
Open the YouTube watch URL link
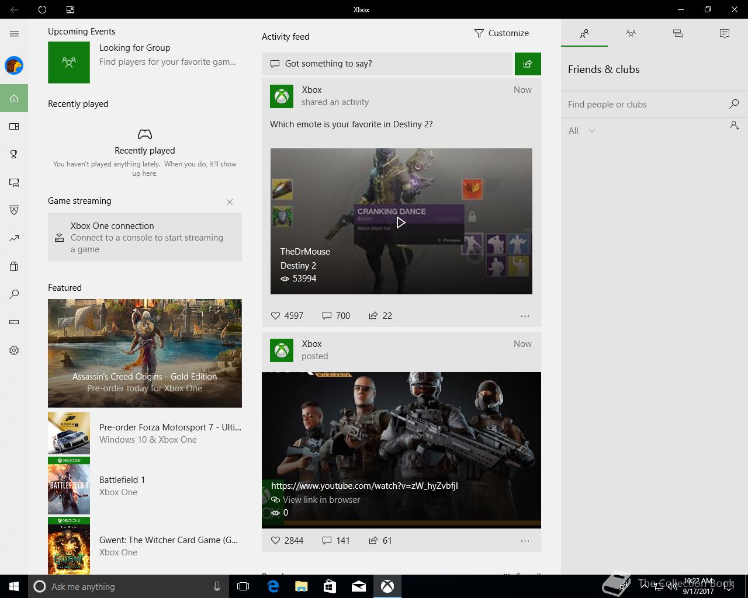coord(364,485)
